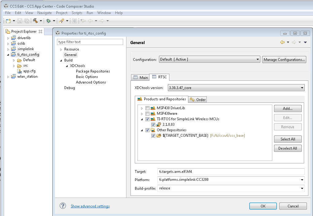
Task: Click the green bug Debug icon
Action: click(48, 21)
